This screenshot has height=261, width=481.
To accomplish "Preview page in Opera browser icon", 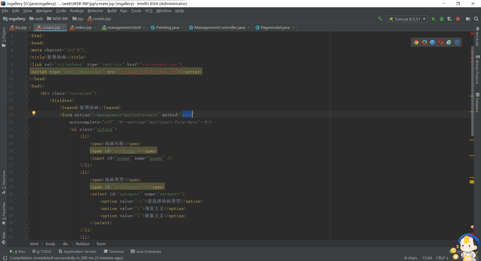I will click(x=441, y=42).
